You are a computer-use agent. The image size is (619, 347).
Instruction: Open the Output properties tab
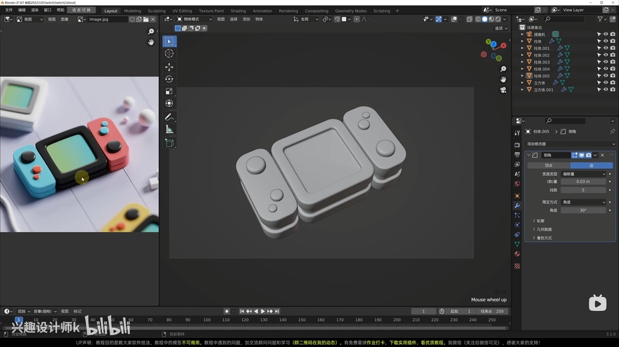(517, 154)
